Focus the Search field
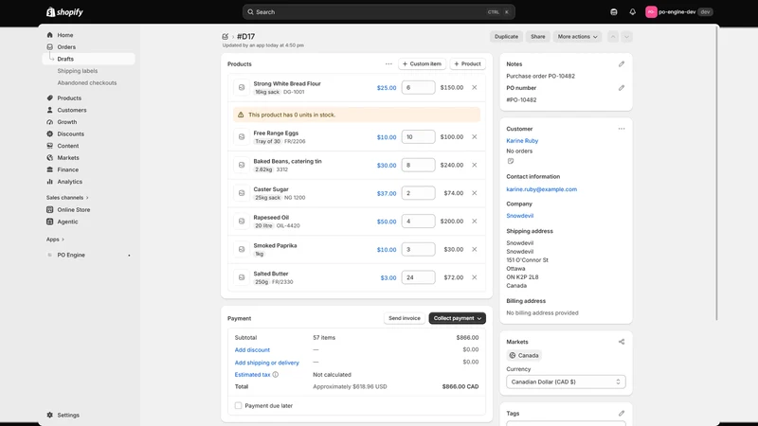This screenshot has width=758, height=426. click(378, 12)
